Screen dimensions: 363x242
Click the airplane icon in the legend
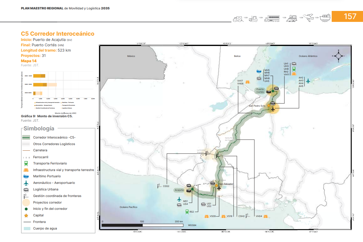[x=26, y=183]
